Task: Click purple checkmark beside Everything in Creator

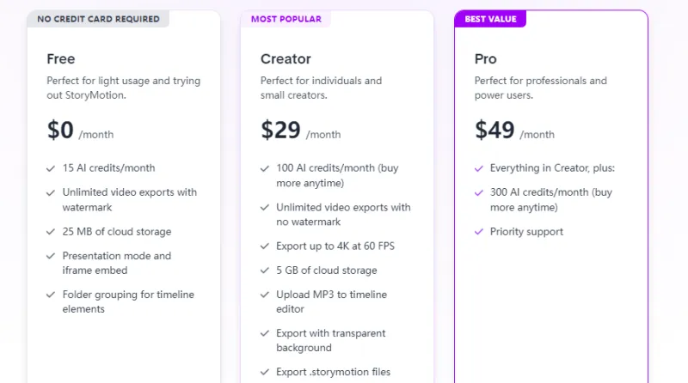Action: click(479, 168)
